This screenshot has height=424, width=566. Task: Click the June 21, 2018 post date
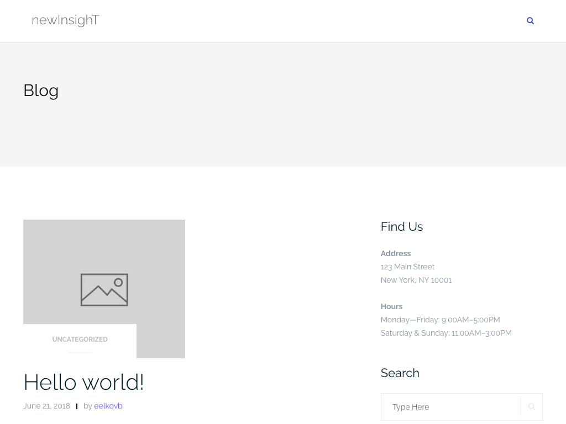(46, 406)
